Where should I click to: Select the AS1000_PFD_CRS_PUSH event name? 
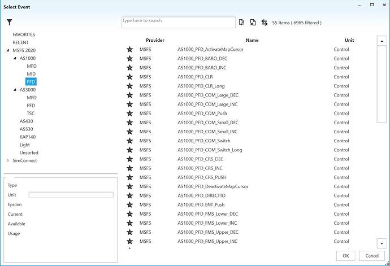pos(202,177)
